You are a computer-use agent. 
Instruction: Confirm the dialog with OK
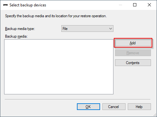point(88,106)
